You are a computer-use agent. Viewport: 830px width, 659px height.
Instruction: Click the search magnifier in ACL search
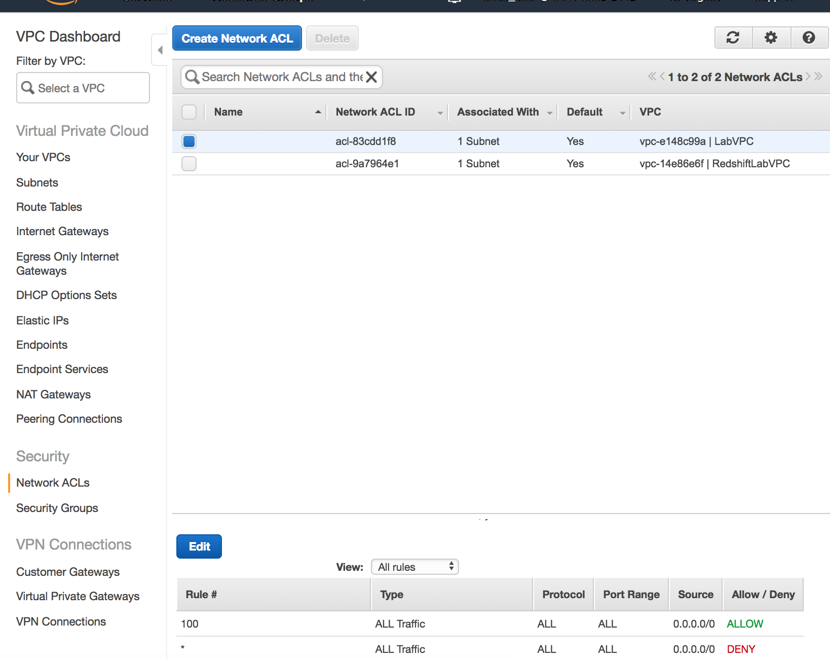point(192,77)
